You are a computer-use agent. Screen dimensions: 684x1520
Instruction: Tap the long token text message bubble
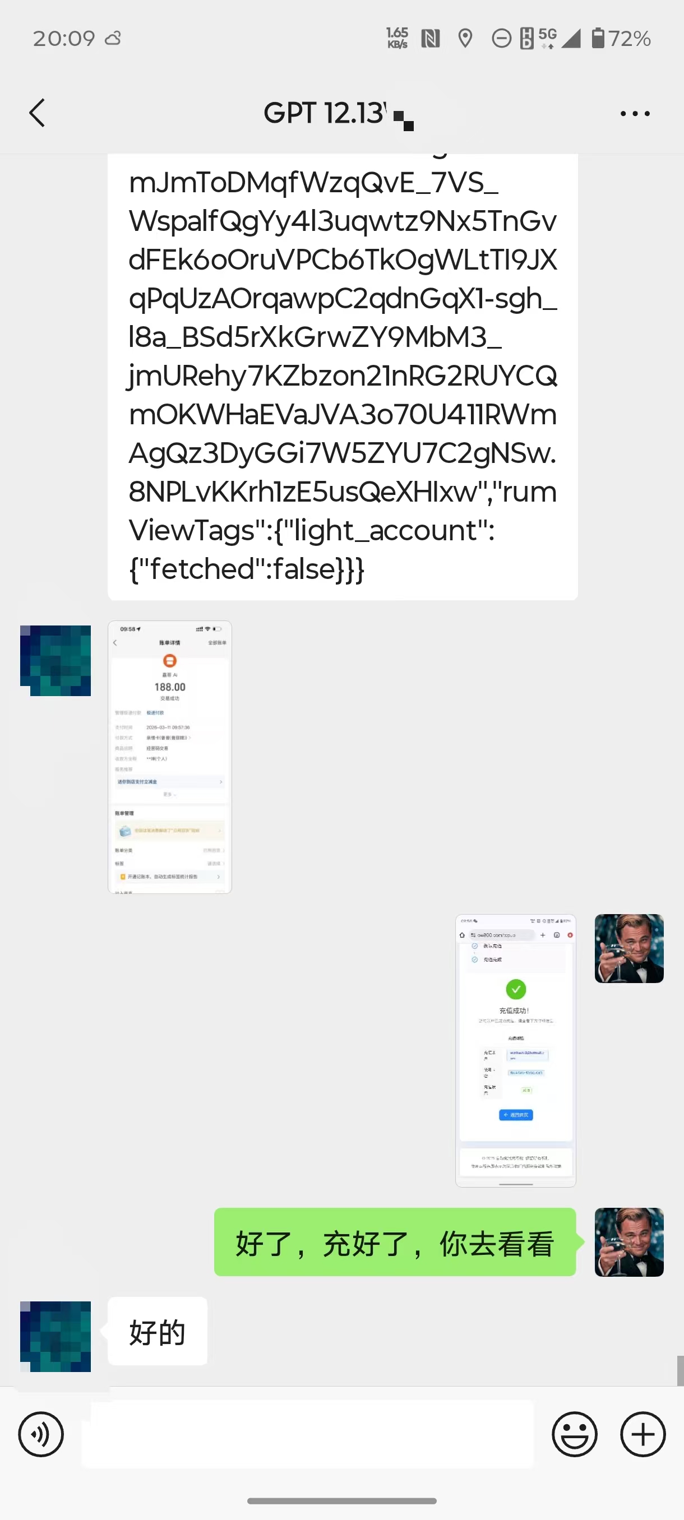pyautogui.click(x=343, y=377)
